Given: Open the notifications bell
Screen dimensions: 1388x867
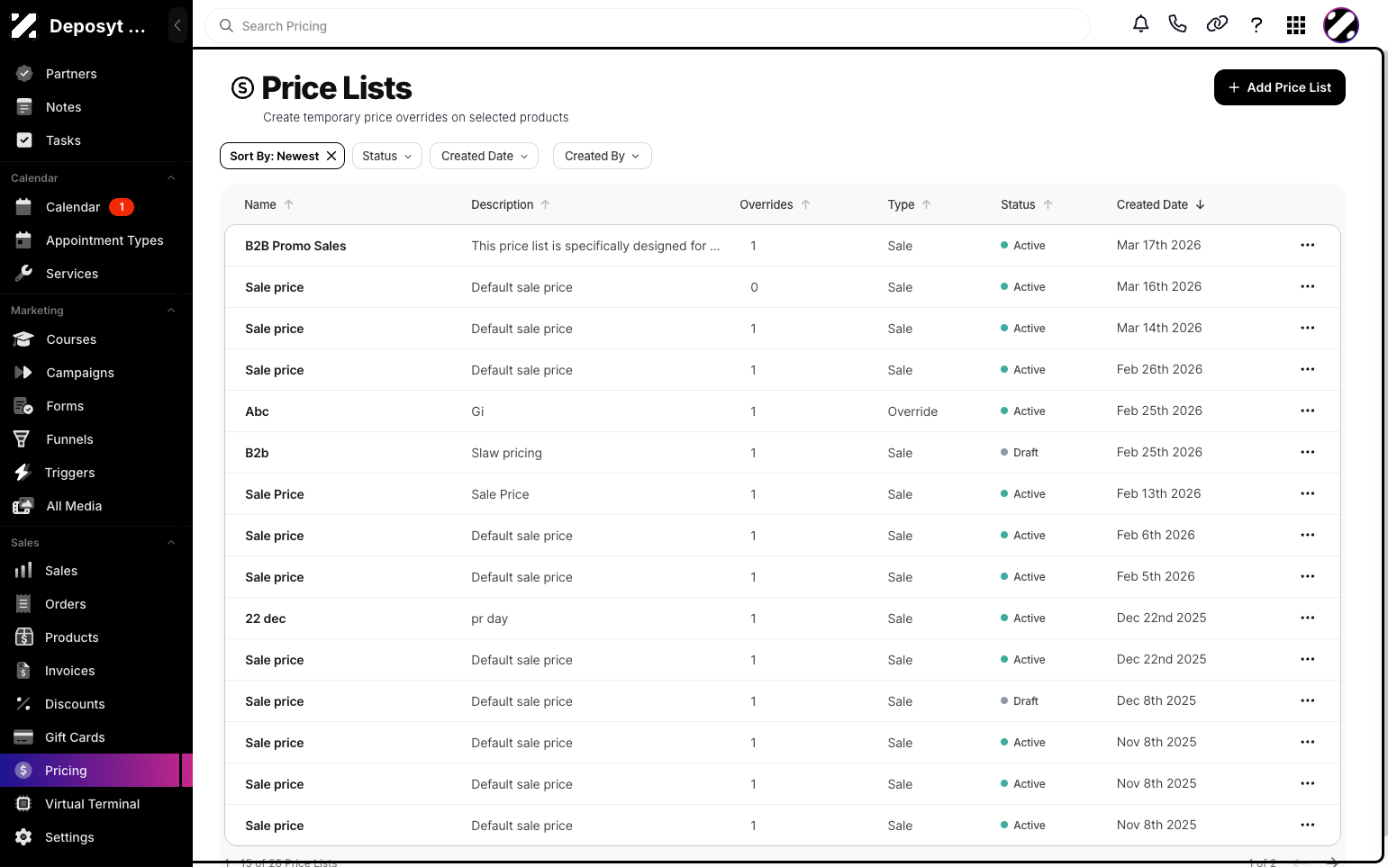Looking at the screenshot, I should click(x=1140, y=24).
